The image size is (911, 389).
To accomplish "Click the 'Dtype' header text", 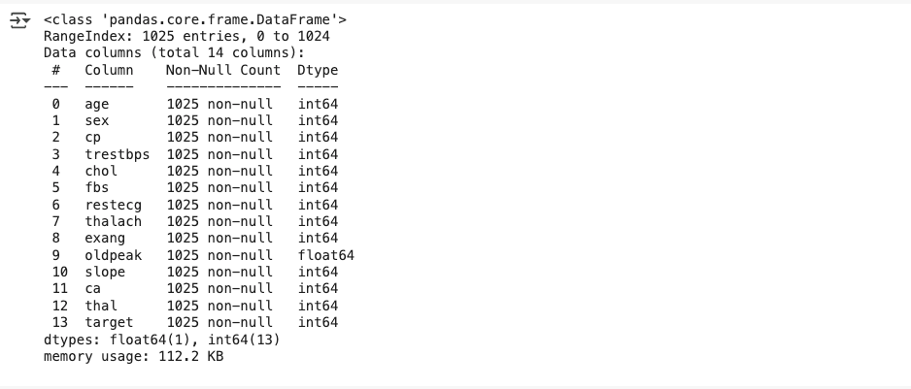I will (318, 70).
